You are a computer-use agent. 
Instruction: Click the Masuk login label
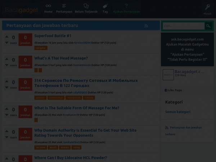207,14
